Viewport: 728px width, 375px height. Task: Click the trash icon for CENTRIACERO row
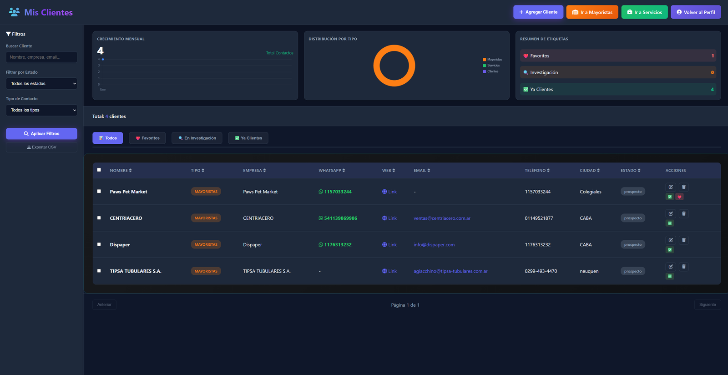[683, 213]
